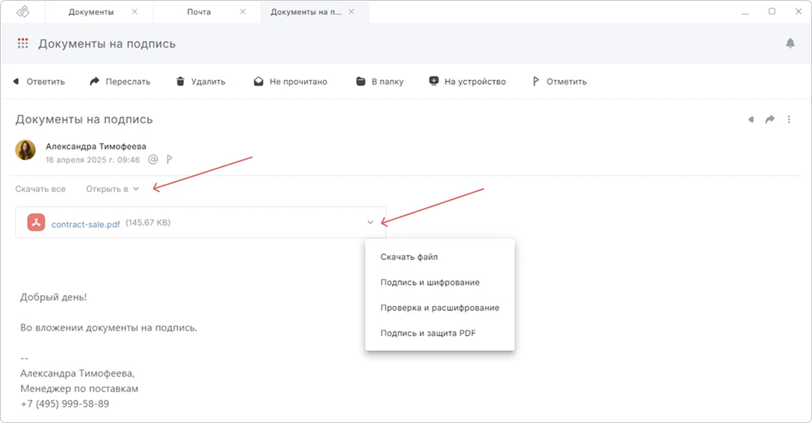Mark the message as Не прочитано

[x=290, y=81]
